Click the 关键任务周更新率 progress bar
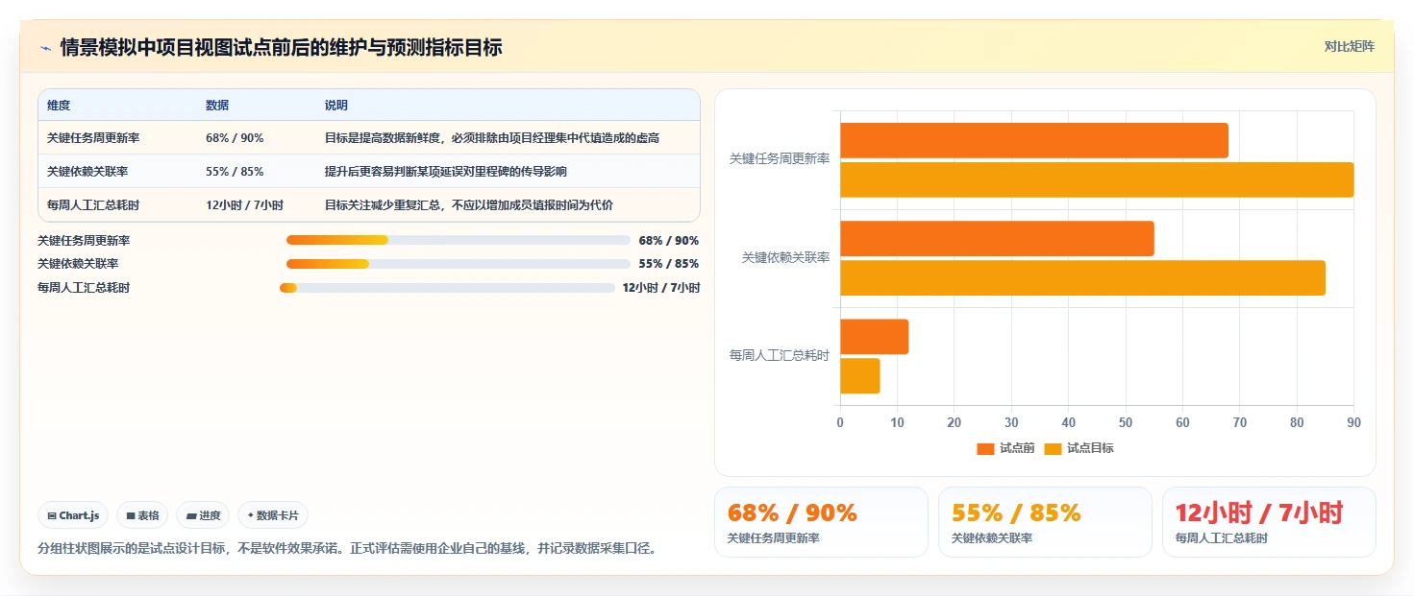Viewport: 1414px width, 596px height. pos(459,240)
